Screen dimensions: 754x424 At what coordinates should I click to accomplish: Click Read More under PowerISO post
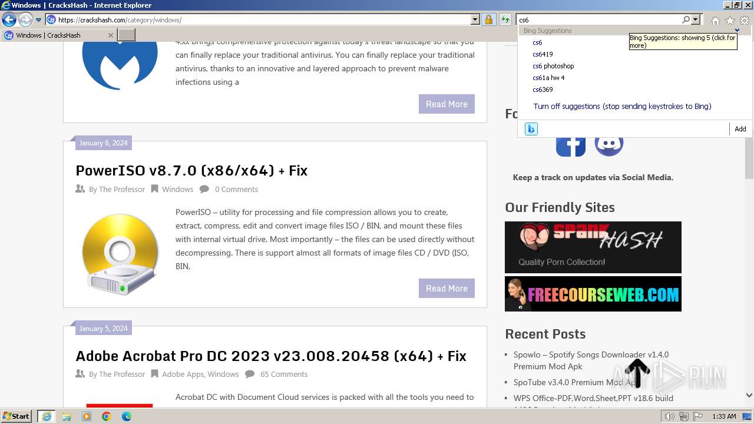[x=447, y=289]
